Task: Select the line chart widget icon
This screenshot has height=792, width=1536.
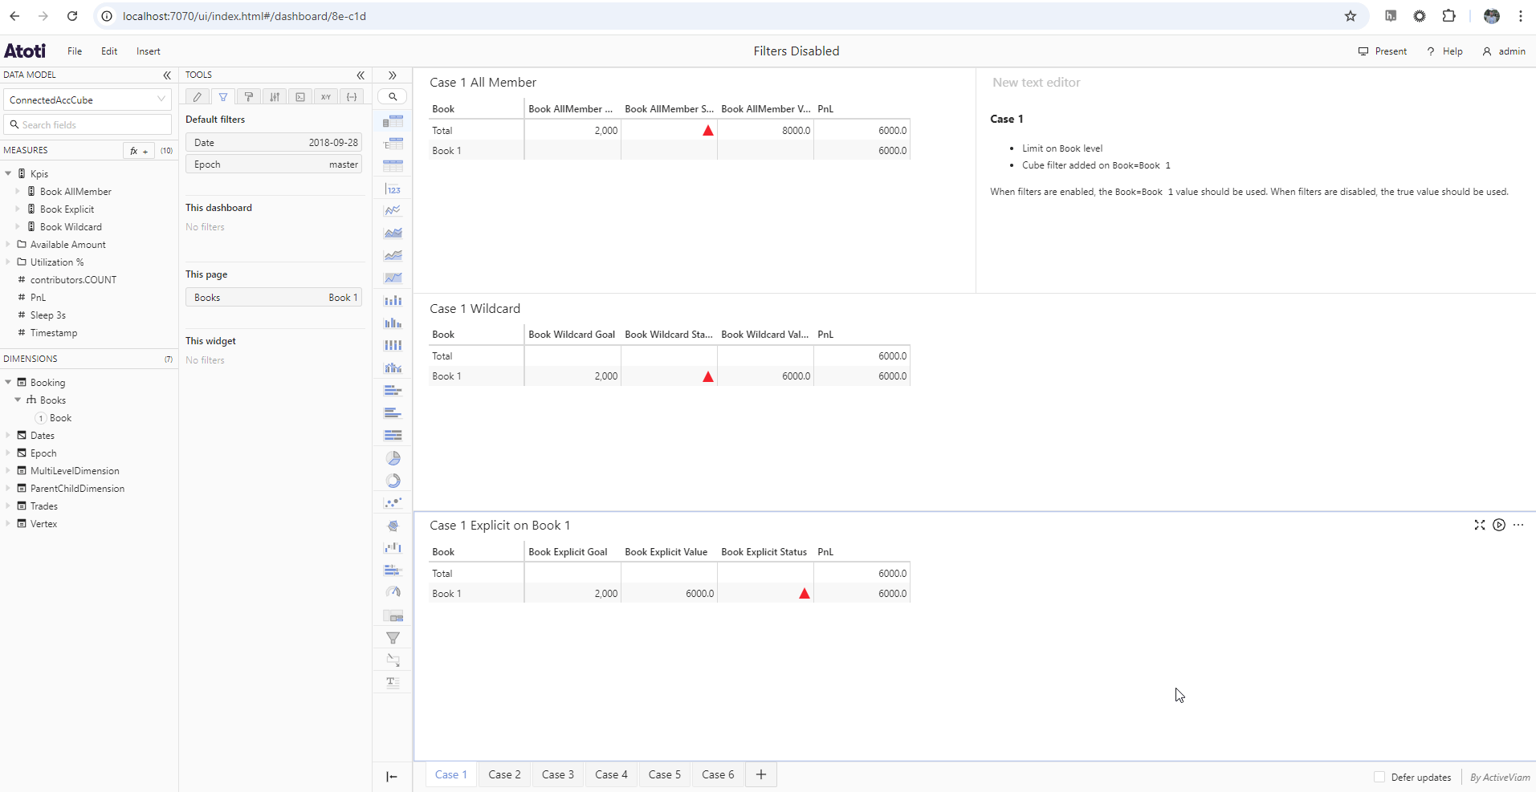Action: point(393,211)
